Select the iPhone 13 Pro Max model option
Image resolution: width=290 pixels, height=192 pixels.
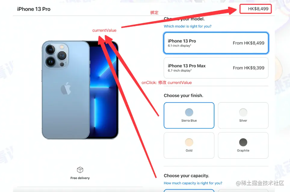[x=216, y=68]
